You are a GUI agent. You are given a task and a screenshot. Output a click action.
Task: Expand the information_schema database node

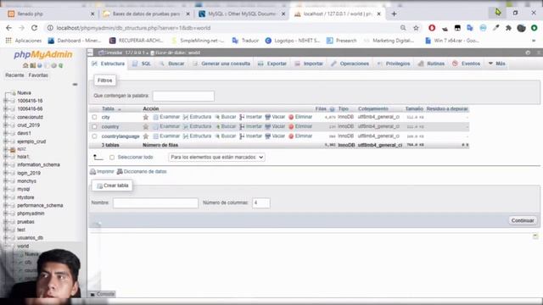(5, 164)
